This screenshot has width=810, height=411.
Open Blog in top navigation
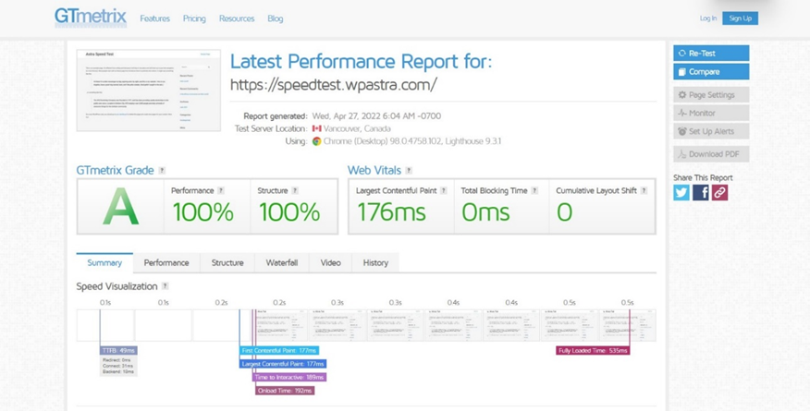[x=276, y=18]
